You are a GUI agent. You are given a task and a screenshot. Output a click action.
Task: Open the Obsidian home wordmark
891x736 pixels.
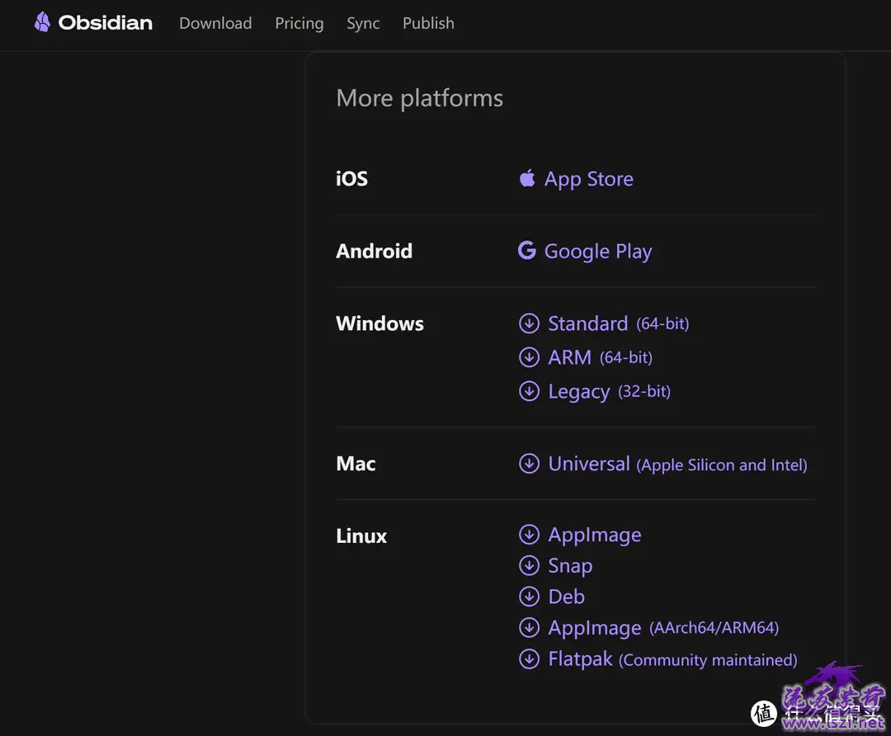pos(105,23)
